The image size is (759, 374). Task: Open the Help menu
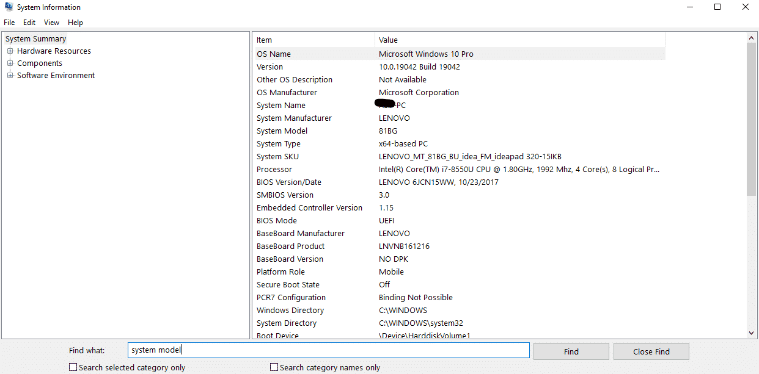tap(75, 22)
